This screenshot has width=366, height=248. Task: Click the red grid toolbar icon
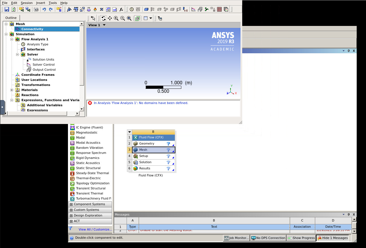[x=219, y=9]
